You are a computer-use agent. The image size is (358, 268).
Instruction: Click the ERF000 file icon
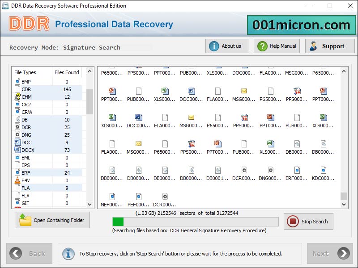click(297, 170)
